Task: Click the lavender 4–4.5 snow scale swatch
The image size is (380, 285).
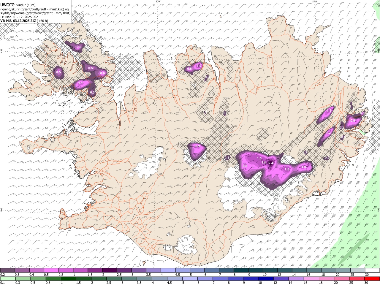Action: [168, 270]
